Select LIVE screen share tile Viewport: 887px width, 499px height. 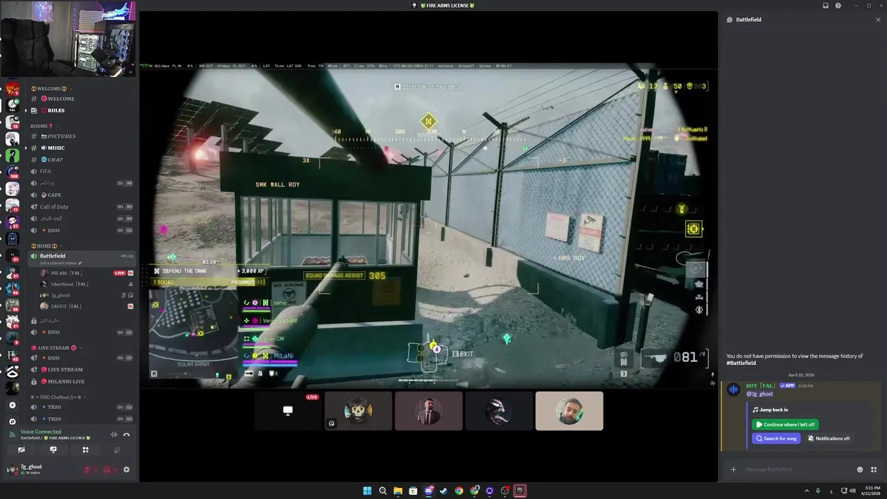pos(288,411)
